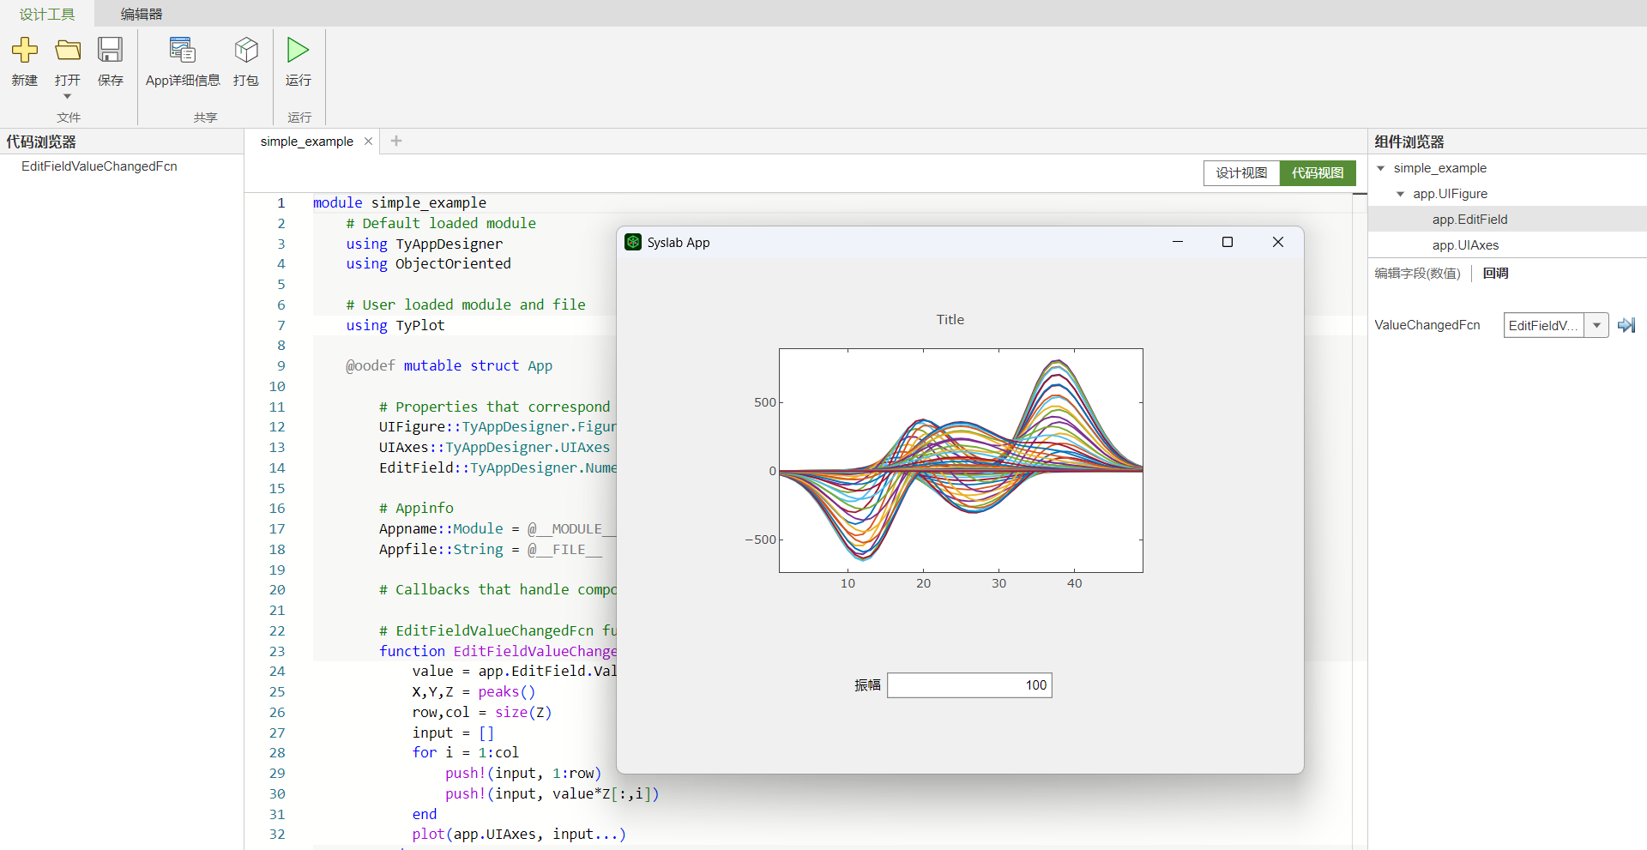Go to callback with arrow icon
This screenshot has width=1647, height=850.
(1626, 325)
